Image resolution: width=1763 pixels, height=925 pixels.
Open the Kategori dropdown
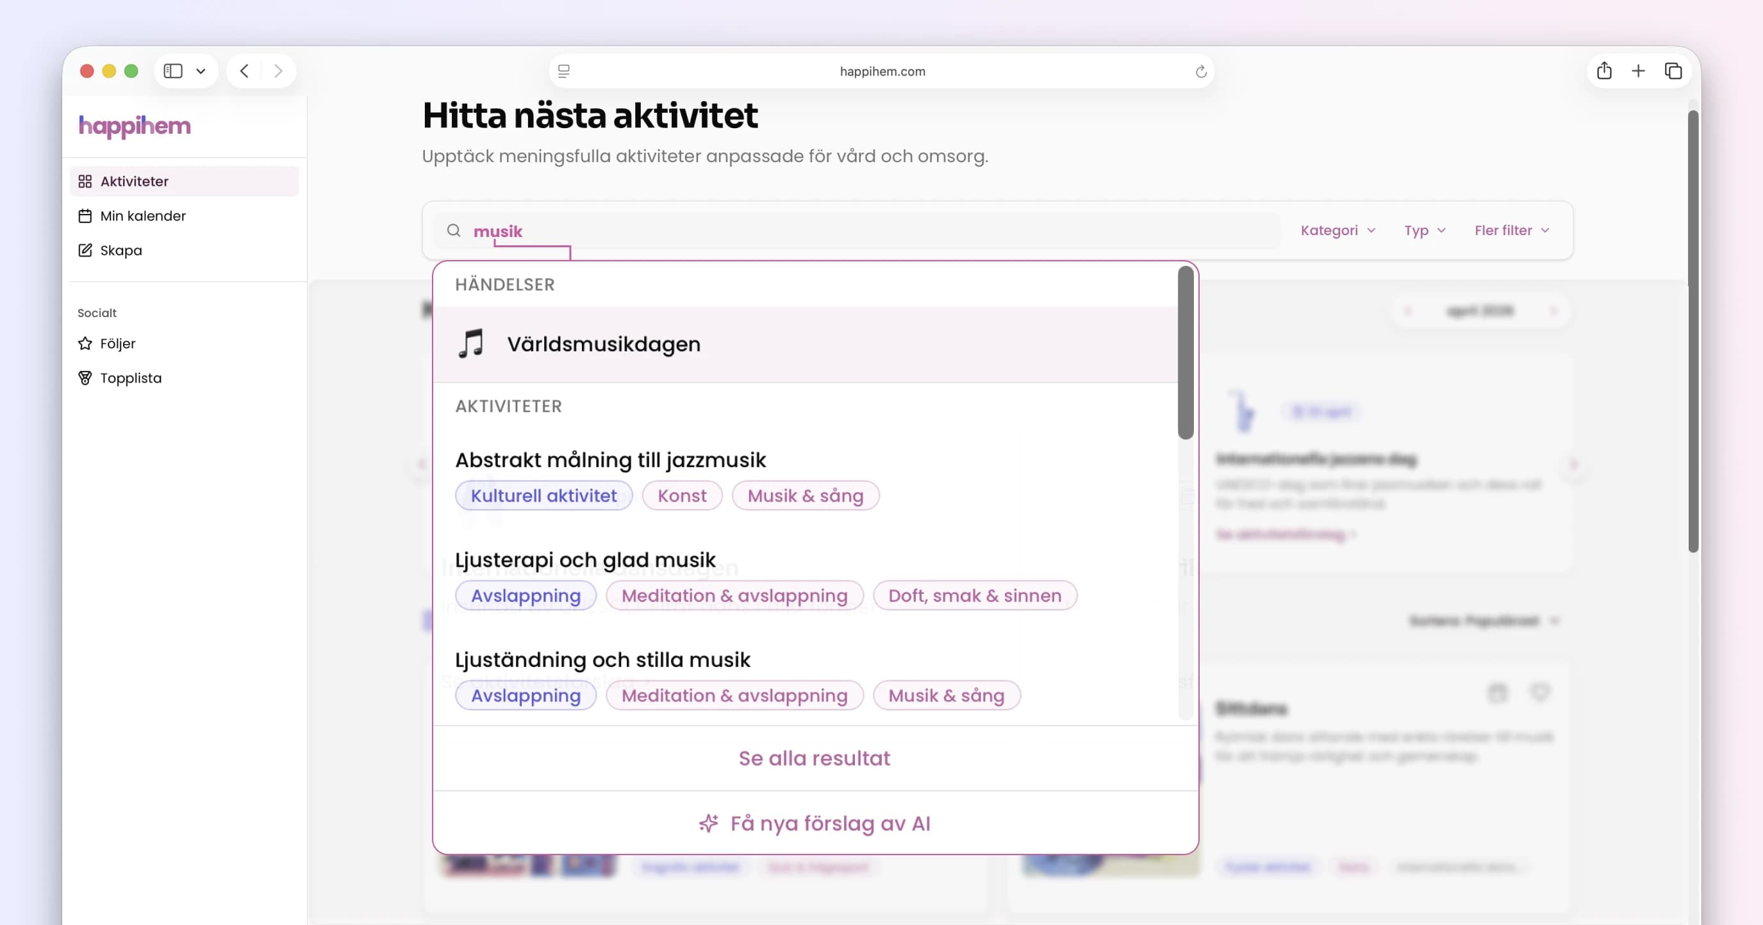pyautogui.click(x=1337, y=231)
